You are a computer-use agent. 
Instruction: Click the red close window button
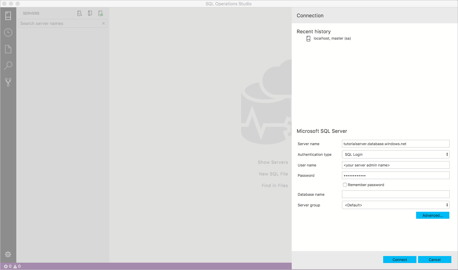coord(4,4)
